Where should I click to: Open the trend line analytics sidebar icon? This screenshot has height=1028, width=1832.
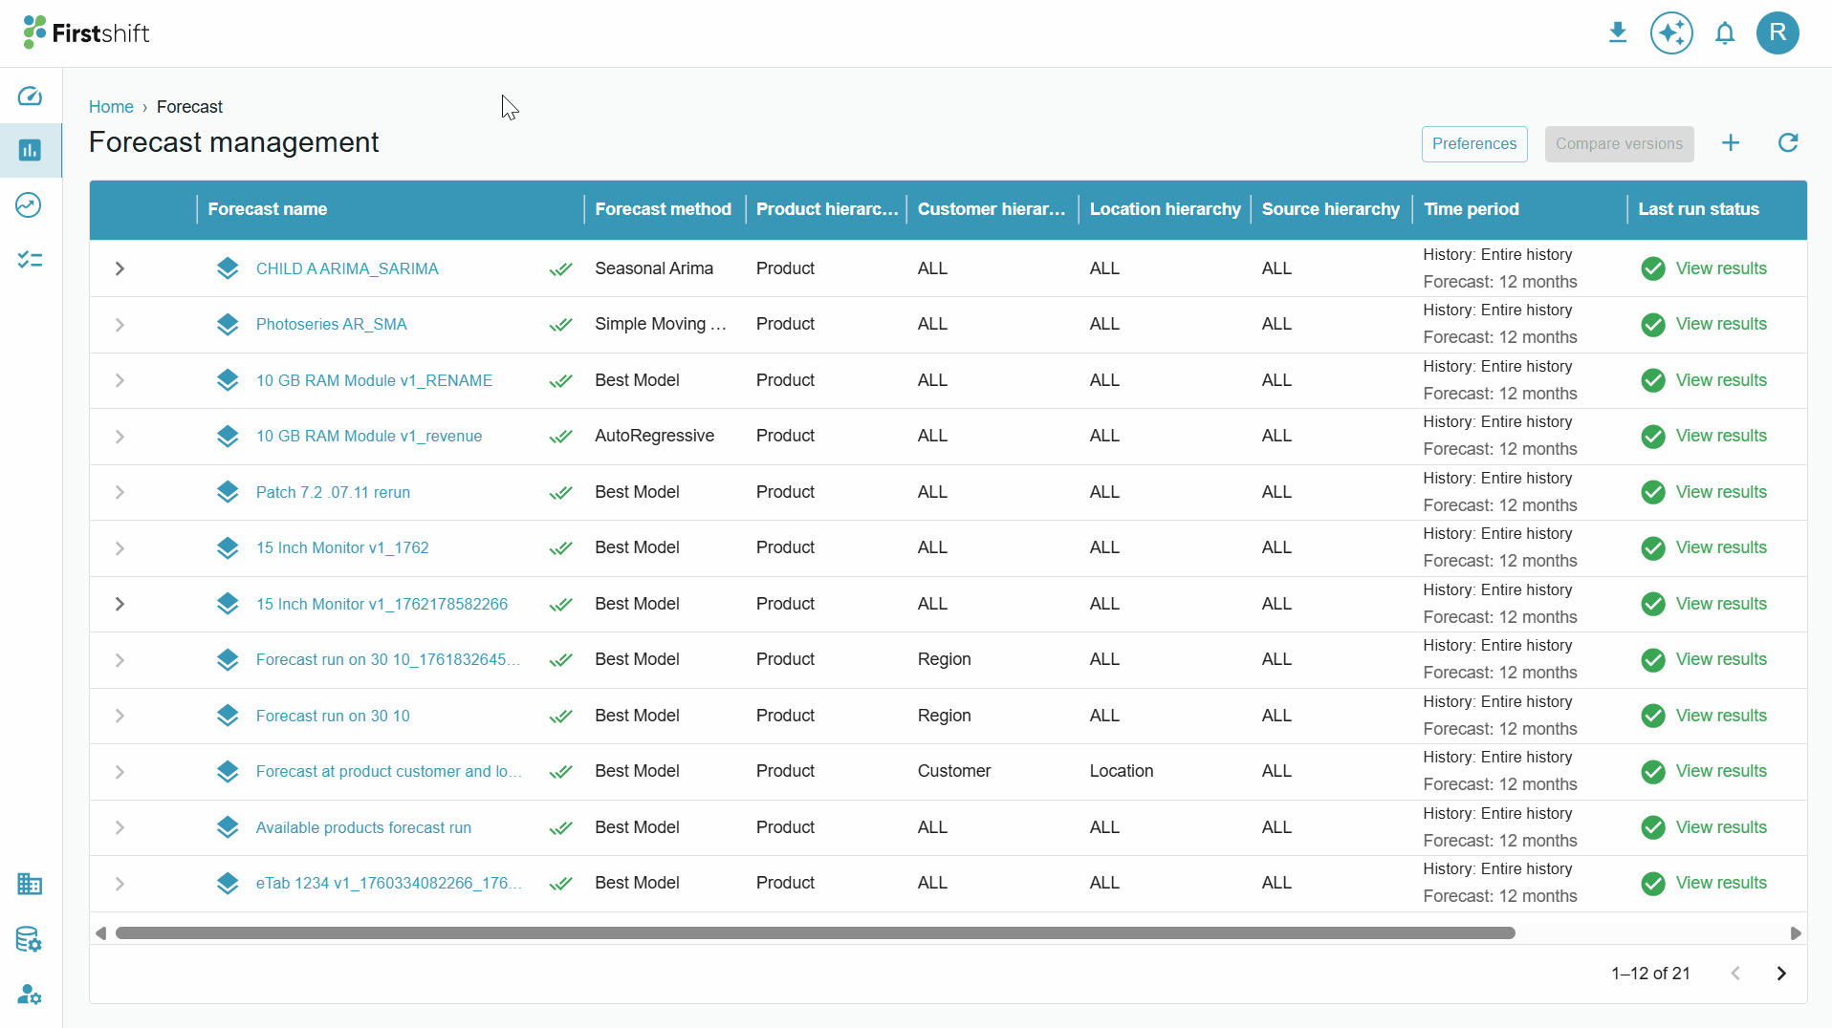pyautogui.click(x=30, y=204)
